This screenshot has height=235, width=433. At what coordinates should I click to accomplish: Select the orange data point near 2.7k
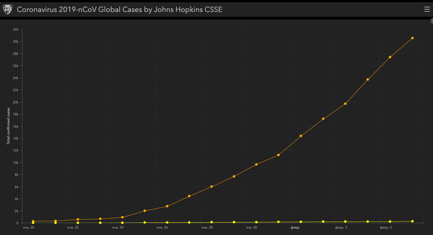point(167,206)
